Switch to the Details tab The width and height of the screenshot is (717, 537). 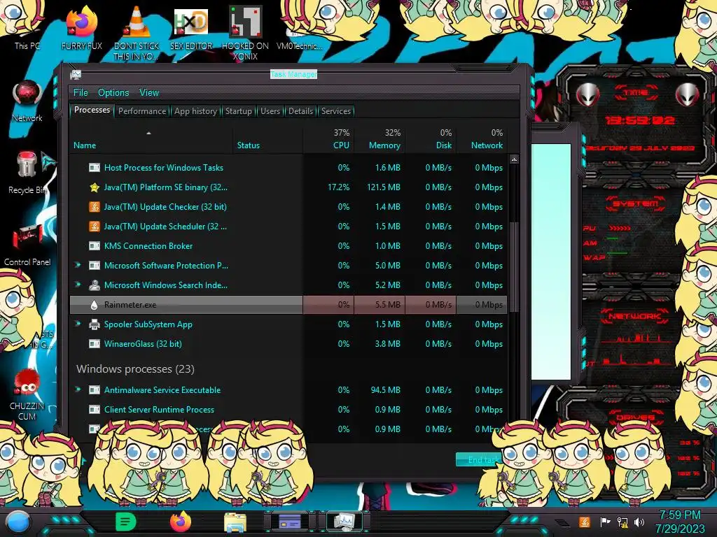coord(301,111)
